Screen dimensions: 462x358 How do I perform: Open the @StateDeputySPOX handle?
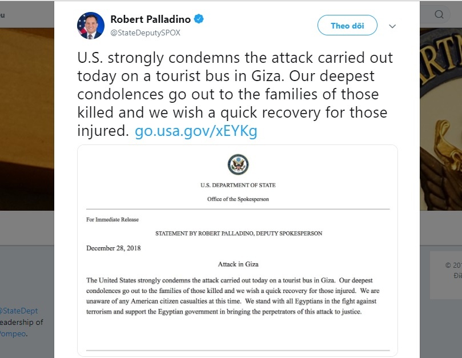(x=145, y=33)
